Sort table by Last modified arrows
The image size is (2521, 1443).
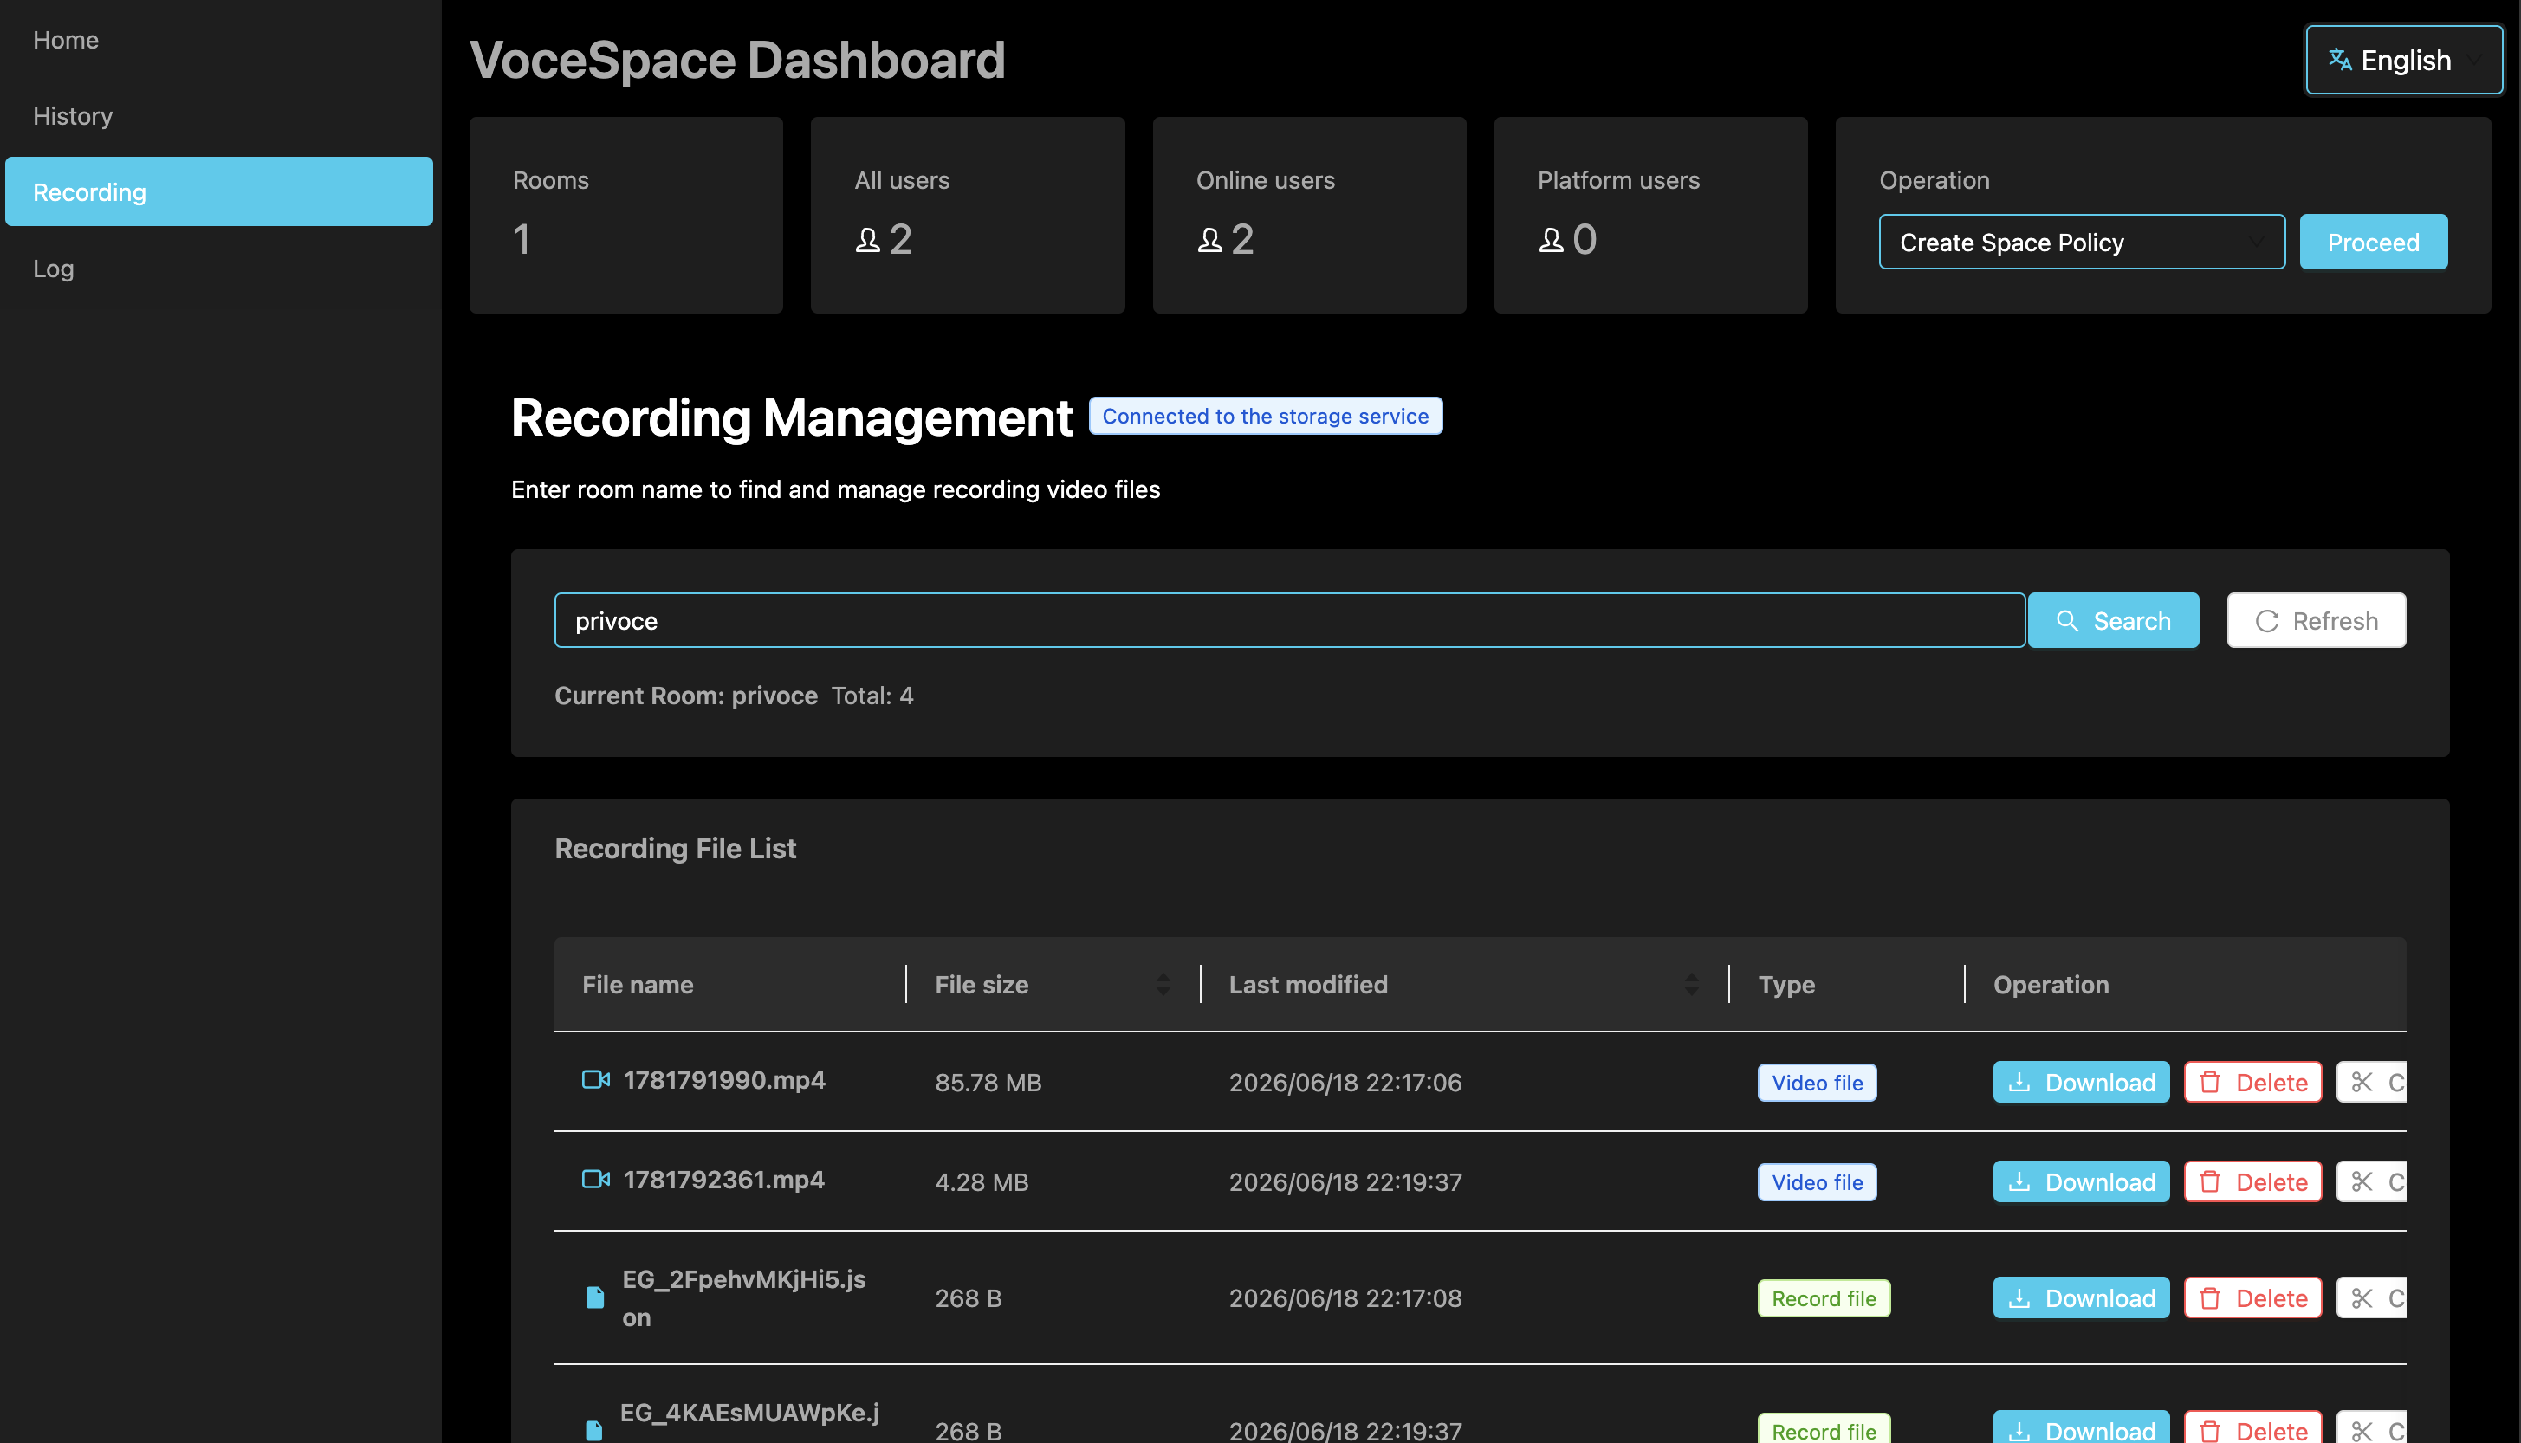coord(1692,984)
